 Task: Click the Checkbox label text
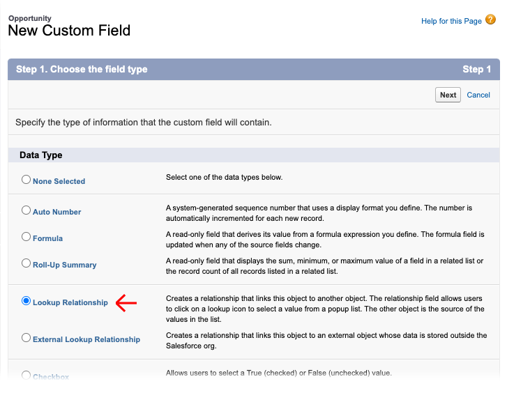51,377
